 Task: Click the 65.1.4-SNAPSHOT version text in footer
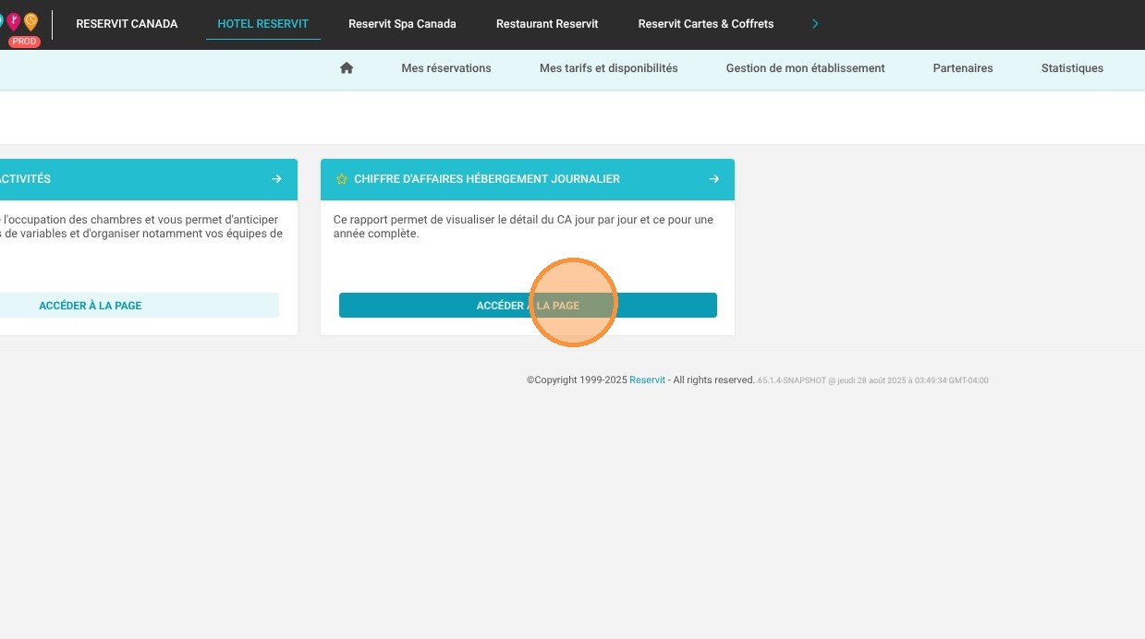791,380
